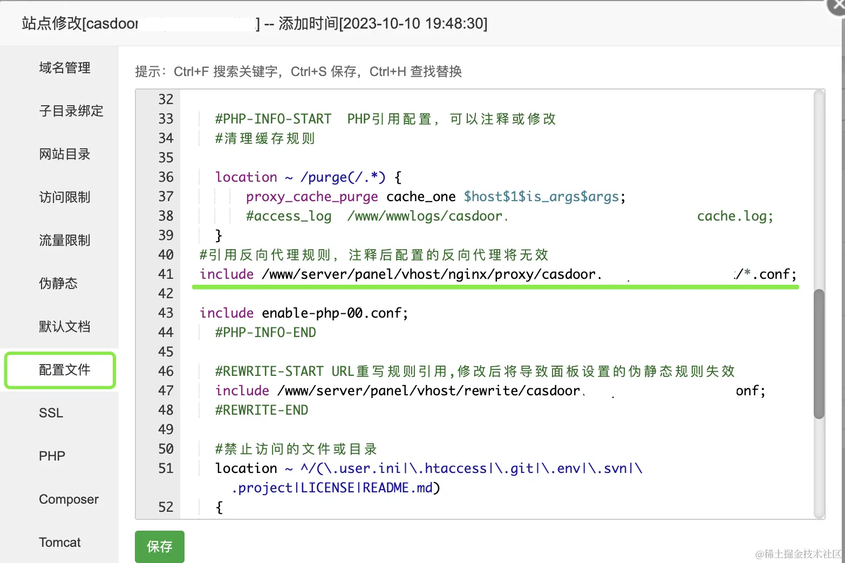Open the PHP settings tab
The image size is (845, 563).
tap(52, 456)
